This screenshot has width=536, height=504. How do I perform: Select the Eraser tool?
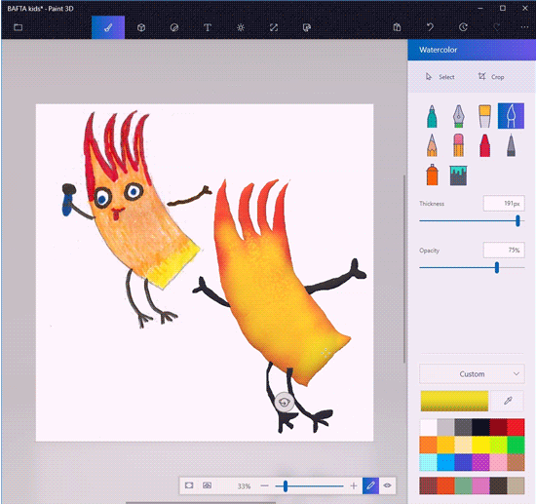coord(458,145)
